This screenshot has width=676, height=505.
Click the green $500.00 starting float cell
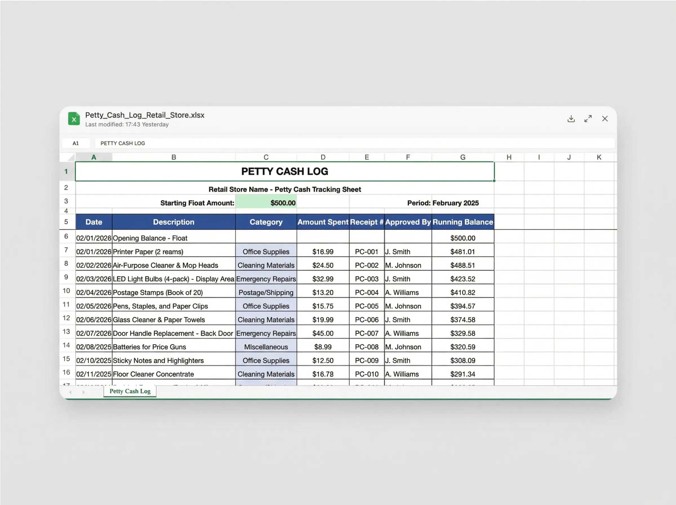click(266, 203)
